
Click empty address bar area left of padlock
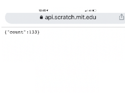tap(23, 18)
